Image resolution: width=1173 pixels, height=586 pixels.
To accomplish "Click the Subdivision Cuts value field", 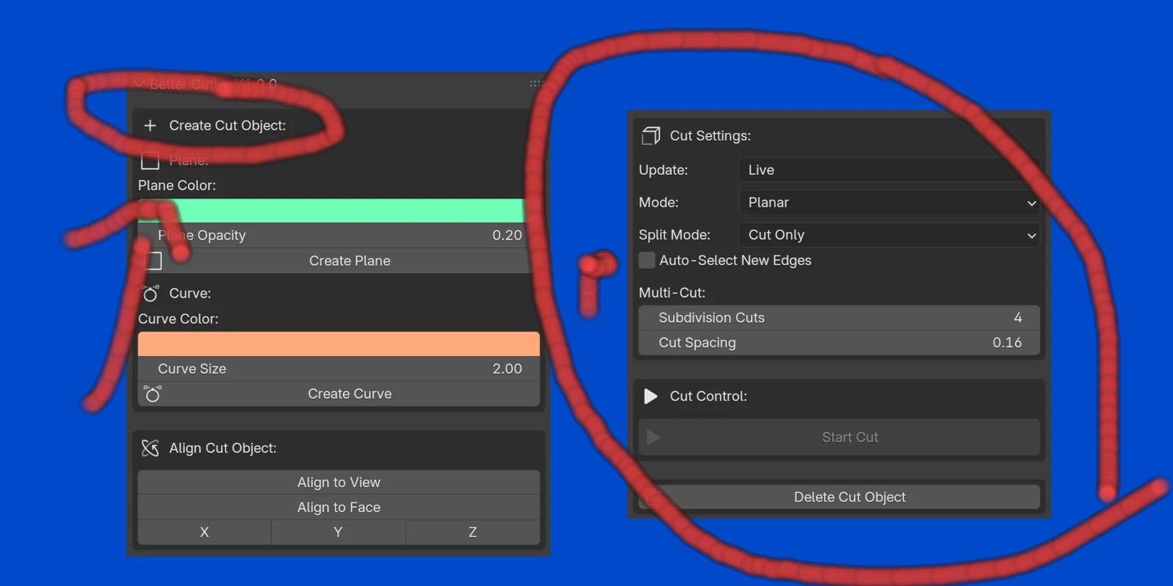I will coord(839,318).
